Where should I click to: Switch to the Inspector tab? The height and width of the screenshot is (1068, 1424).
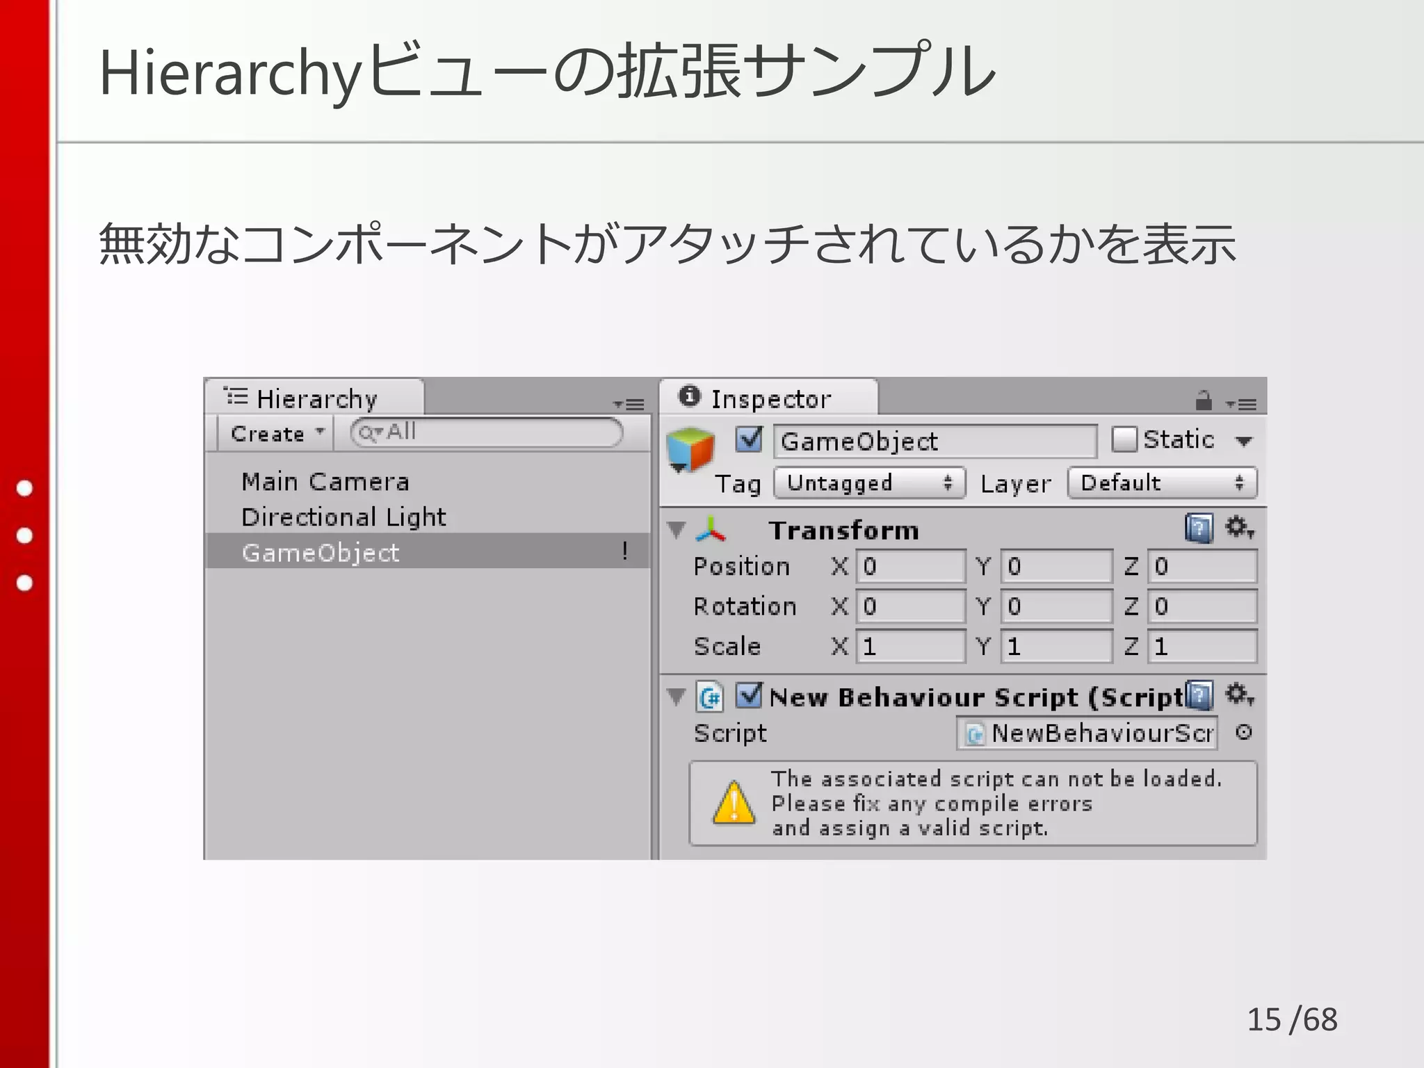pyautogui.click(x=768, y=398)
